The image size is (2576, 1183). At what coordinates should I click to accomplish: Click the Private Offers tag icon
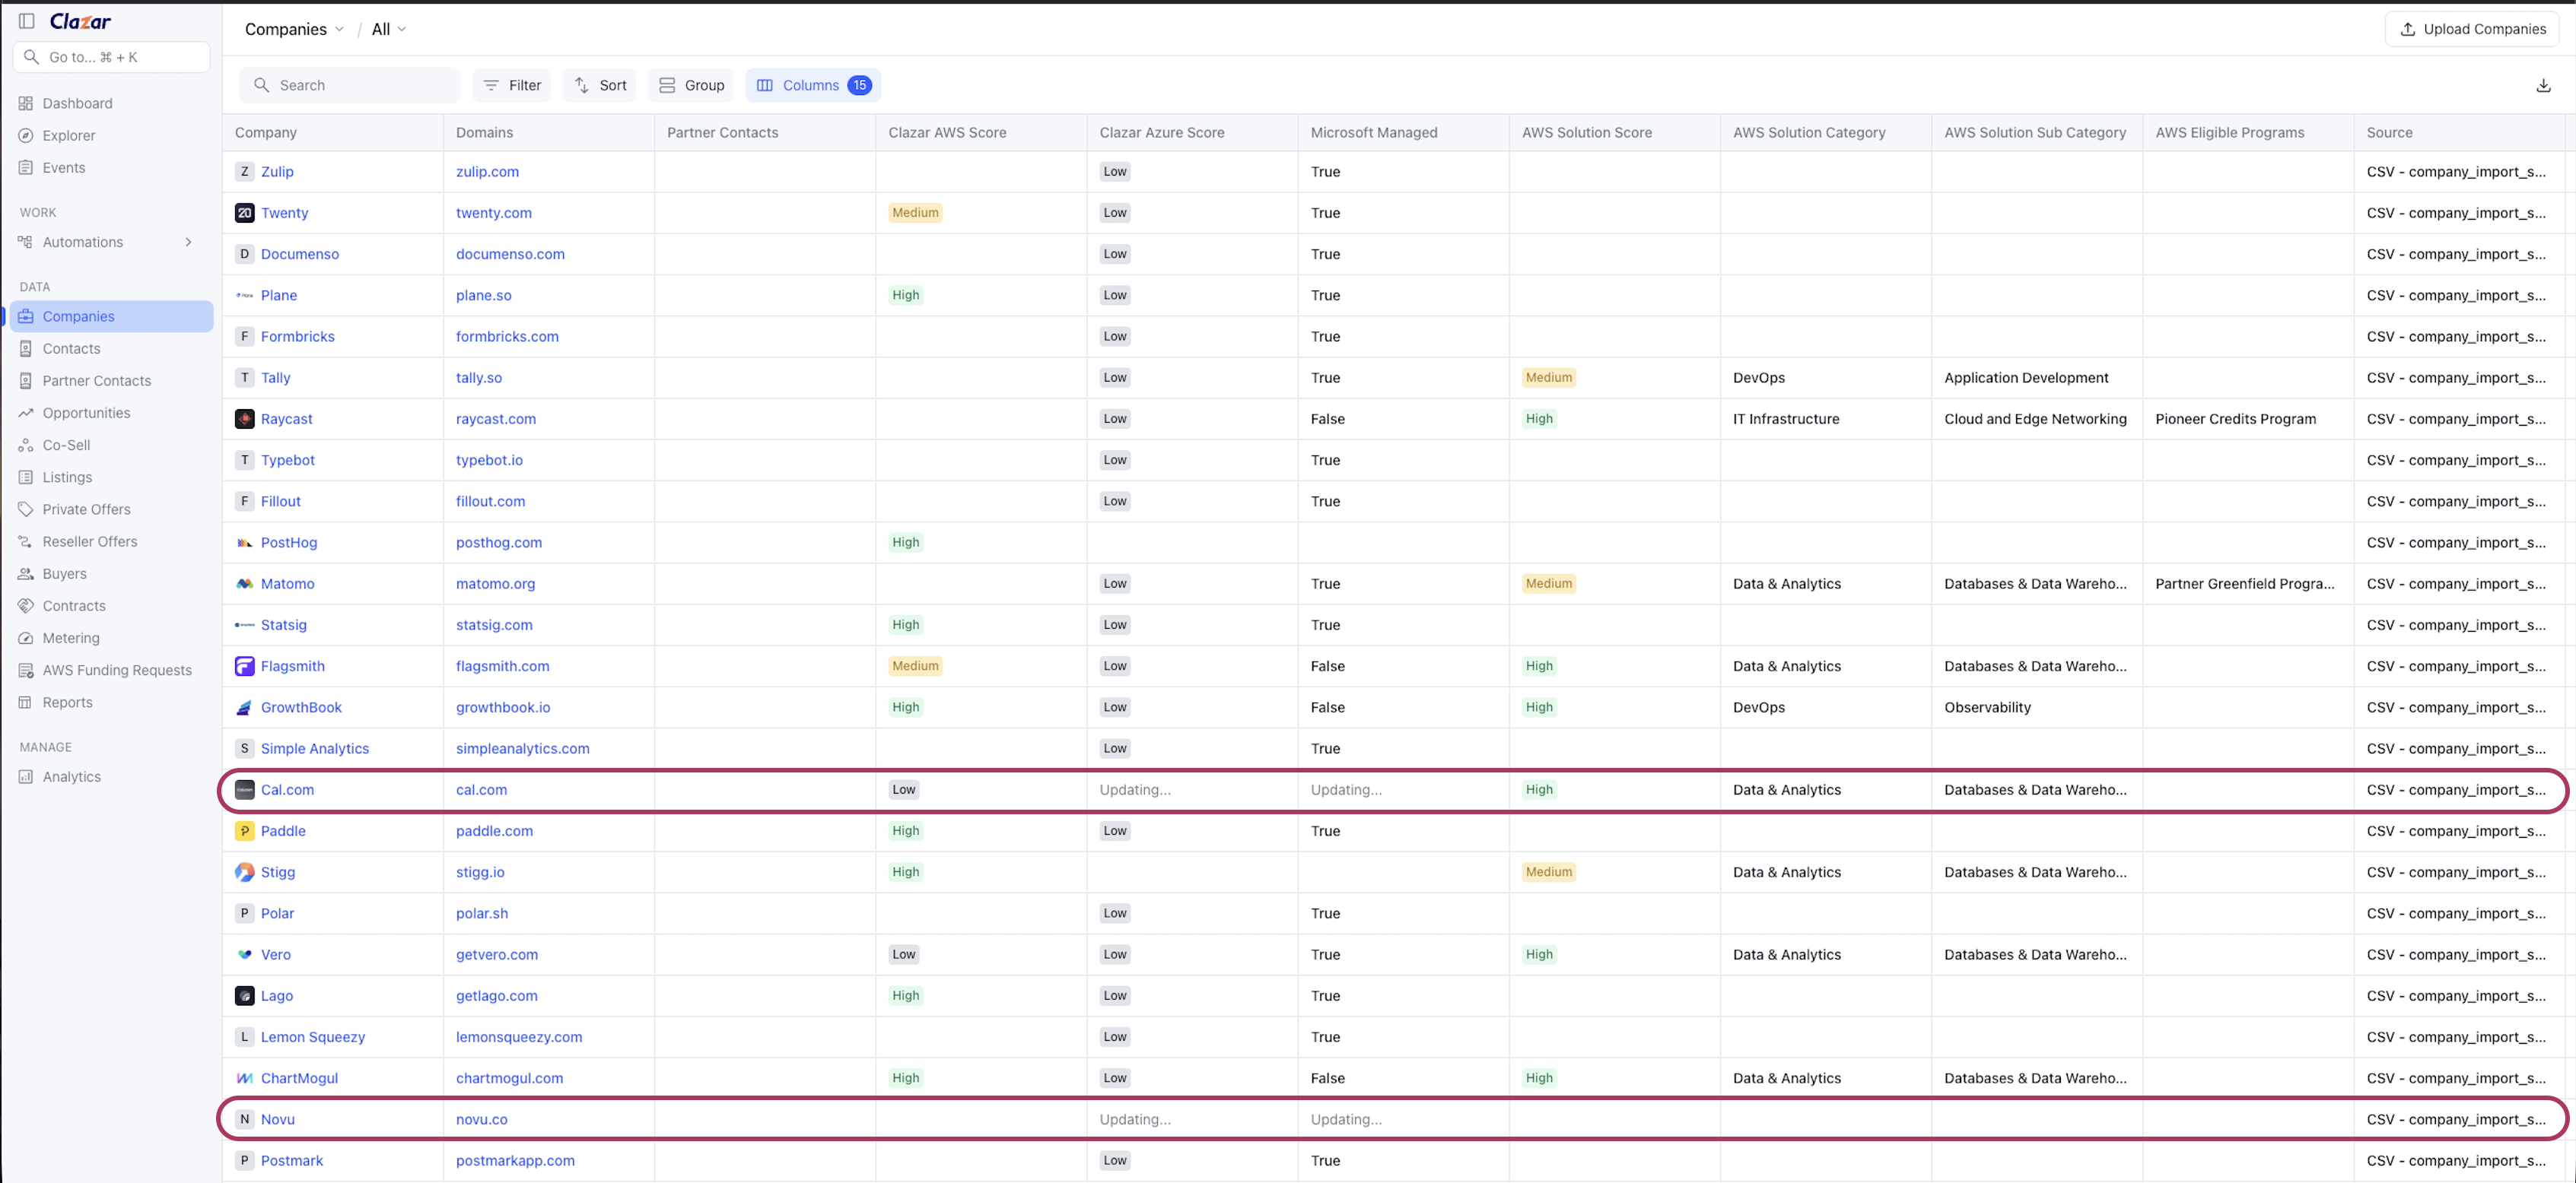26,509
